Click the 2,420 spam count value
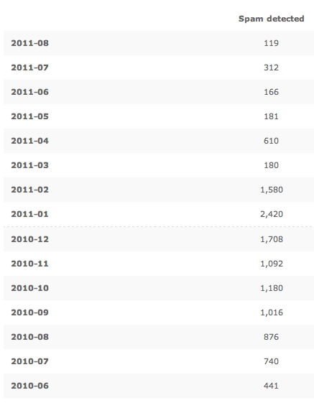 point(272,214)
